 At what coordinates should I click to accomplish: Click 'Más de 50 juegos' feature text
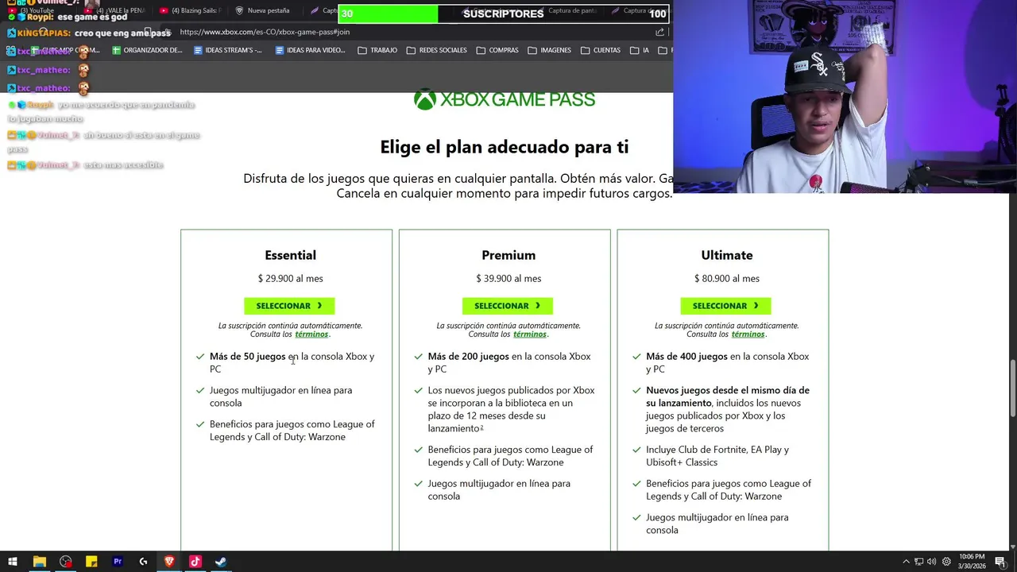point(247,356)
